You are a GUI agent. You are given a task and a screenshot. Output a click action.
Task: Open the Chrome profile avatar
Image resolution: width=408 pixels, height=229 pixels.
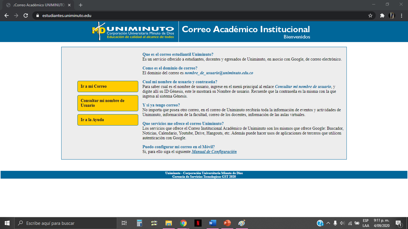[392, 16]
